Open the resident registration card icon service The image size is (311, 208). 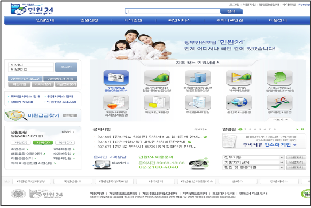pos(116,78)
